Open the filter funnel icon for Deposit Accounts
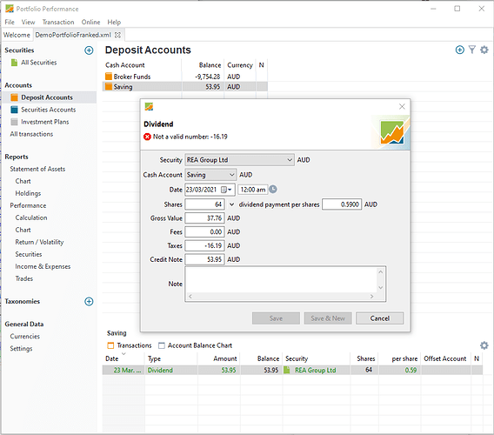494x435 pixels. 471,50
